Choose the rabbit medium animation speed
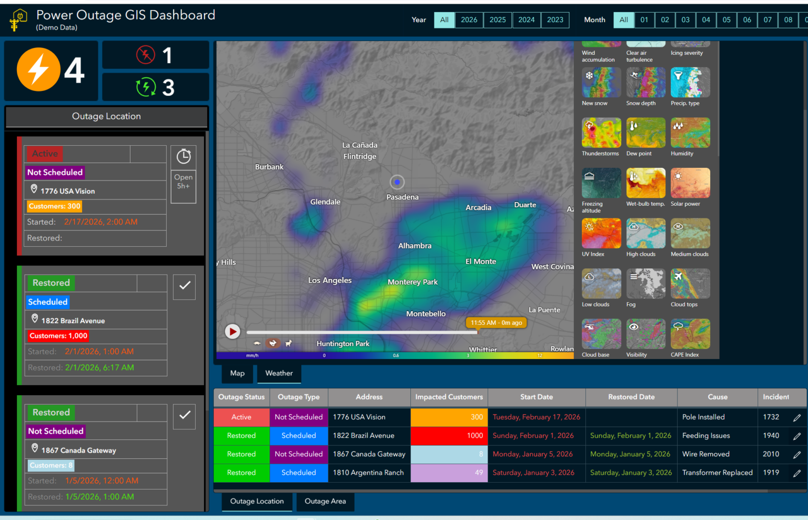Screen dimensions: 808x520 (x=272, y=343)
